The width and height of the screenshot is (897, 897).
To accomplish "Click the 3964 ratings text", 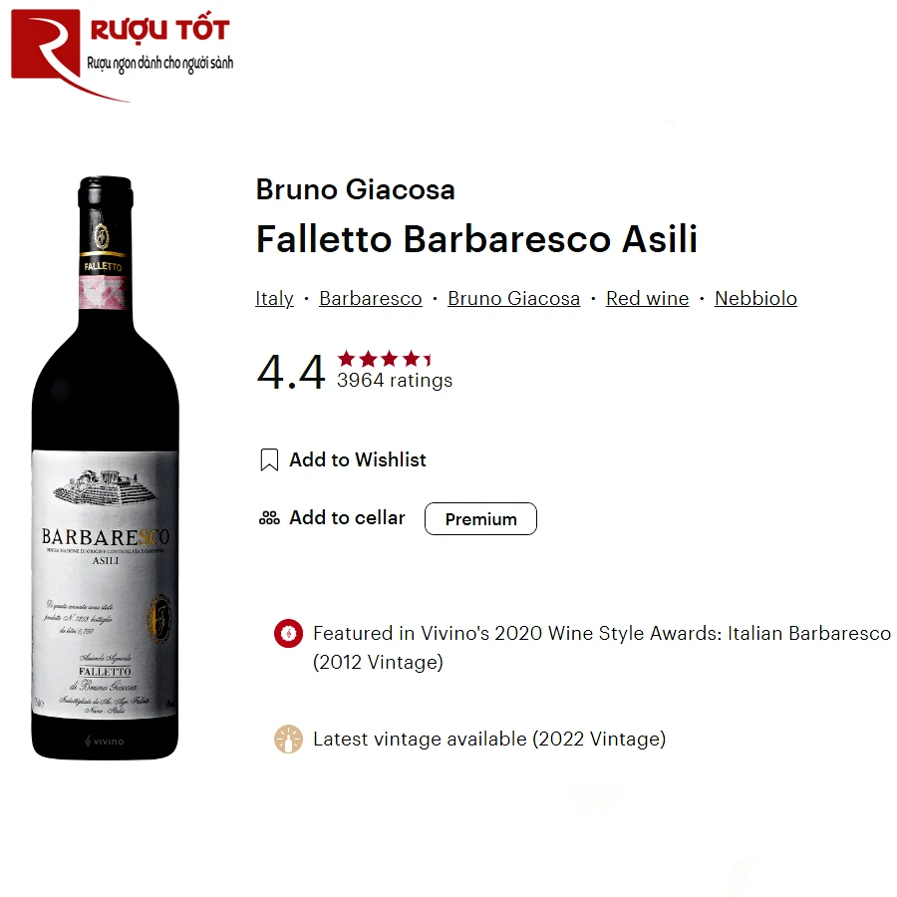I will coord(395,381).
